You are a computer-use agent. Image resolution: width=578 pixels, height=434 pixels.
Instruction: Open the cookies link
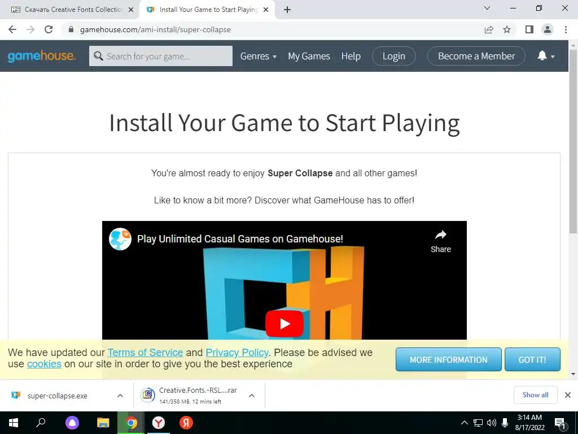coord(44,364)
